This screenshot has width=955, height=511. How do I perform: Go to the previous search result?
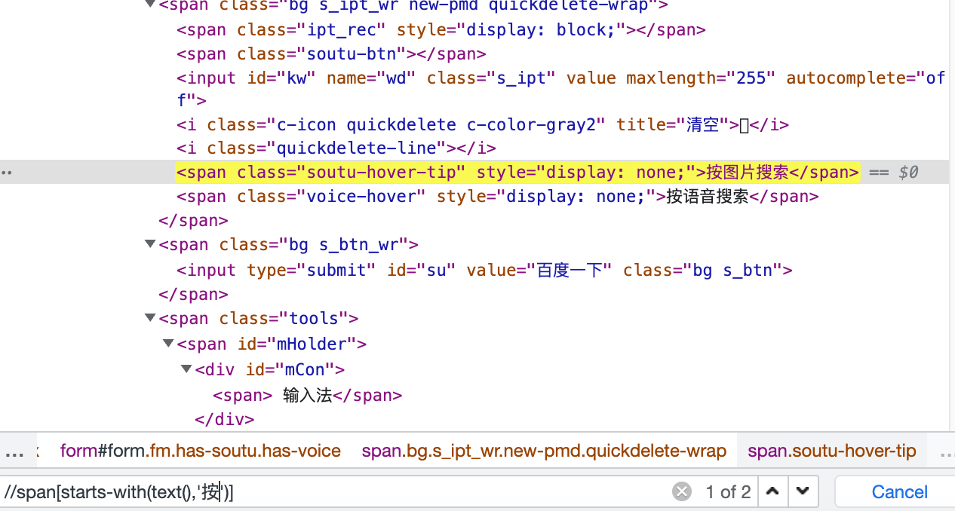point(772,492)
